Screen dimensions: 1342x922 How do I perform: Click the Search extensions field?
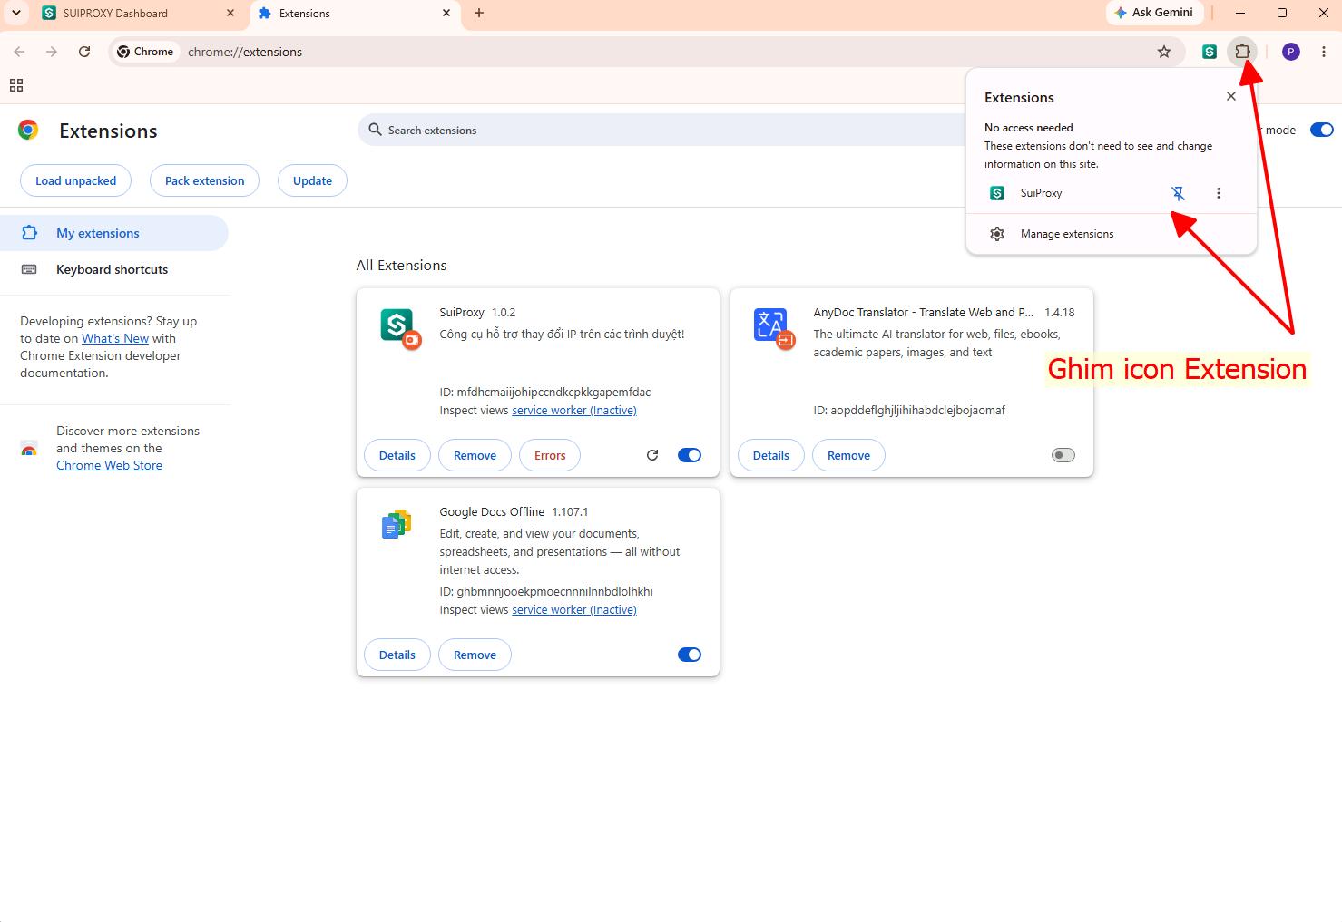pyautogui.click(x=662, y=130)
